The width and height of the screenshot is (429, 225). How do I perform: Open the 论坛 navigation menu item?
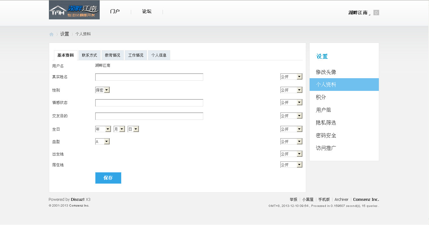click(x=147, y=11)
